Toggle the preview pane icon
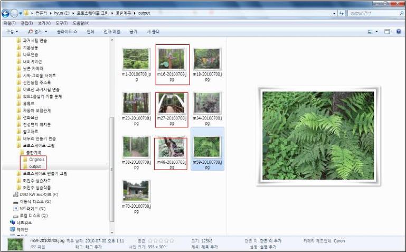Viewport: 406px width, 252px height. point(387,32)
